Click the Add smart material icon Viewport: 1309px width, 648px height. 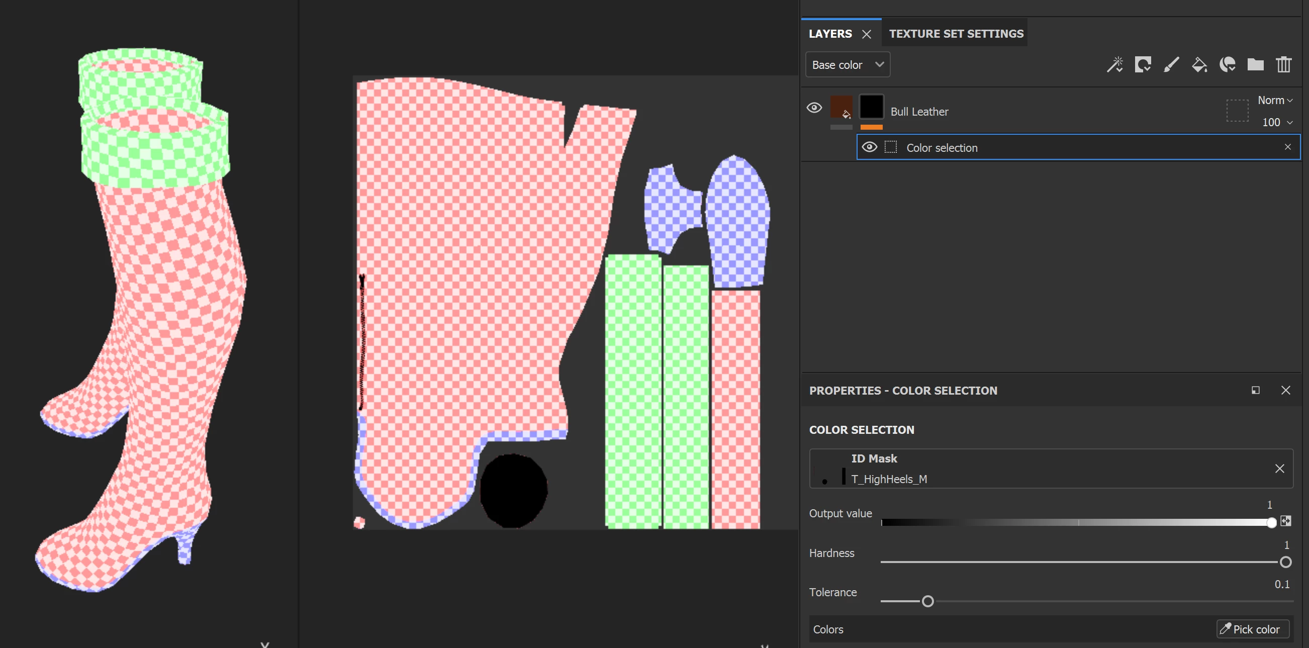point(1227,65)
